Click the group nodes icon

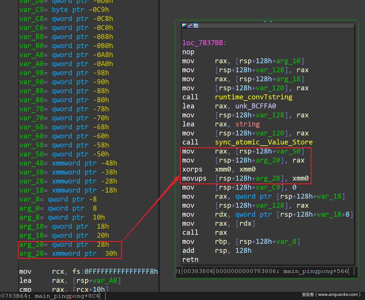(x=196, y=26)
